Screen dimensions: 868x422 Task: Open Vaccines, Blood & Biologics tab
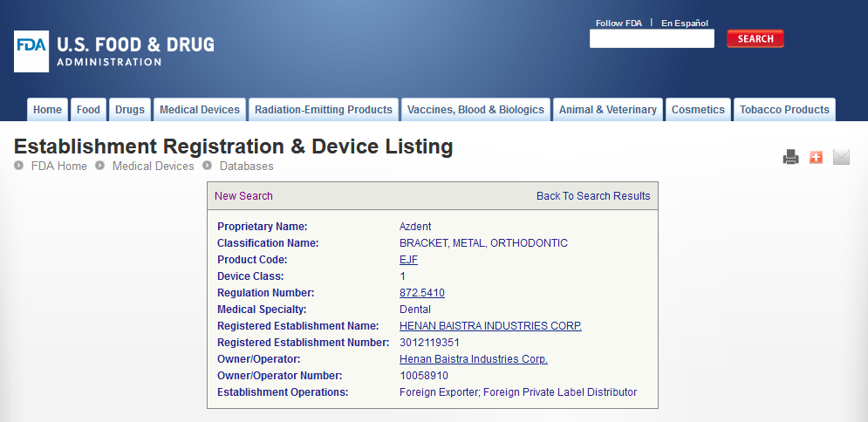tap(475, 110)
